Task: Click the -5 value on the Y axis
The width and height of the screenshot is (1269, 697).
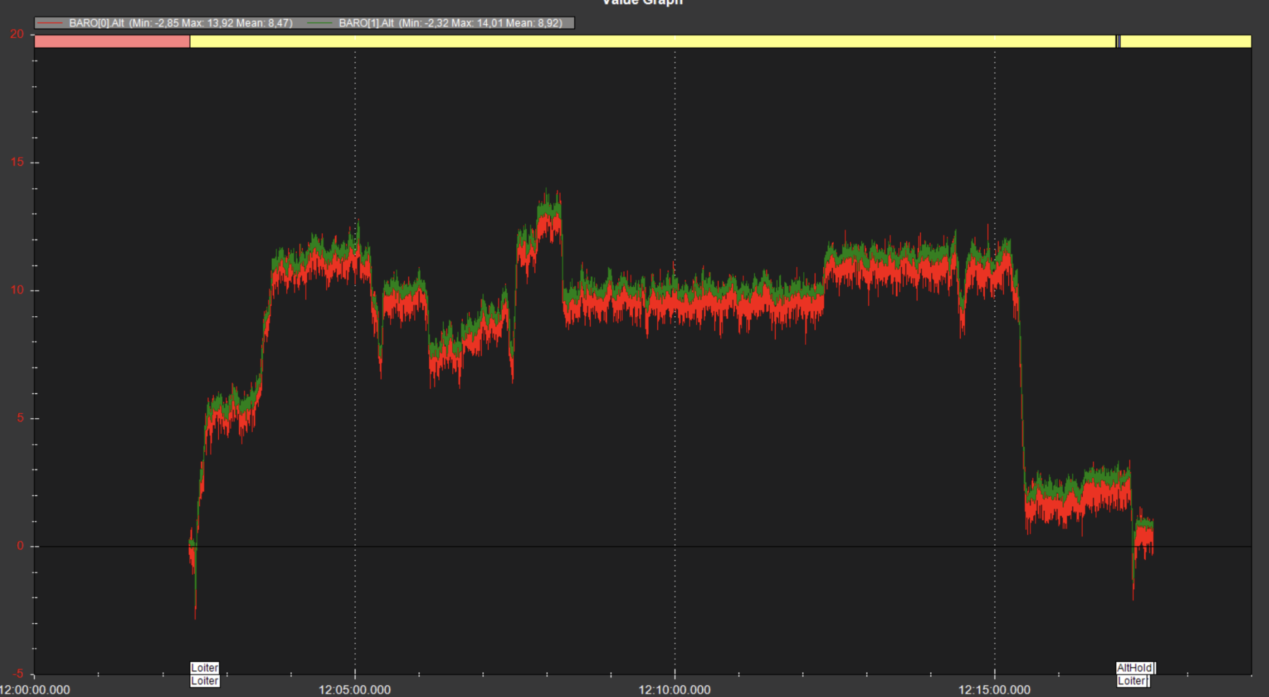Action: (x=18, y=673)
